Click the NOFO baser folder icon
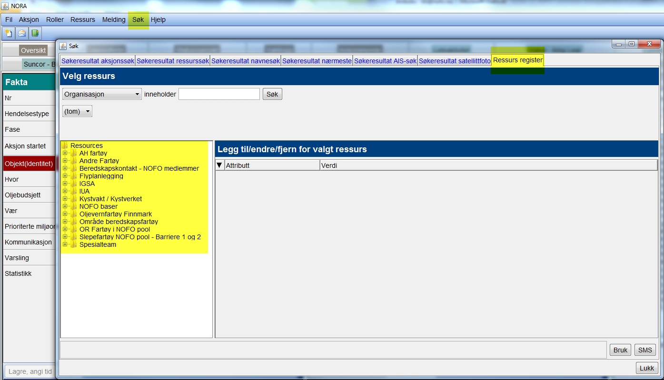Viewport: 664px width, 380px height. (73, 206)
